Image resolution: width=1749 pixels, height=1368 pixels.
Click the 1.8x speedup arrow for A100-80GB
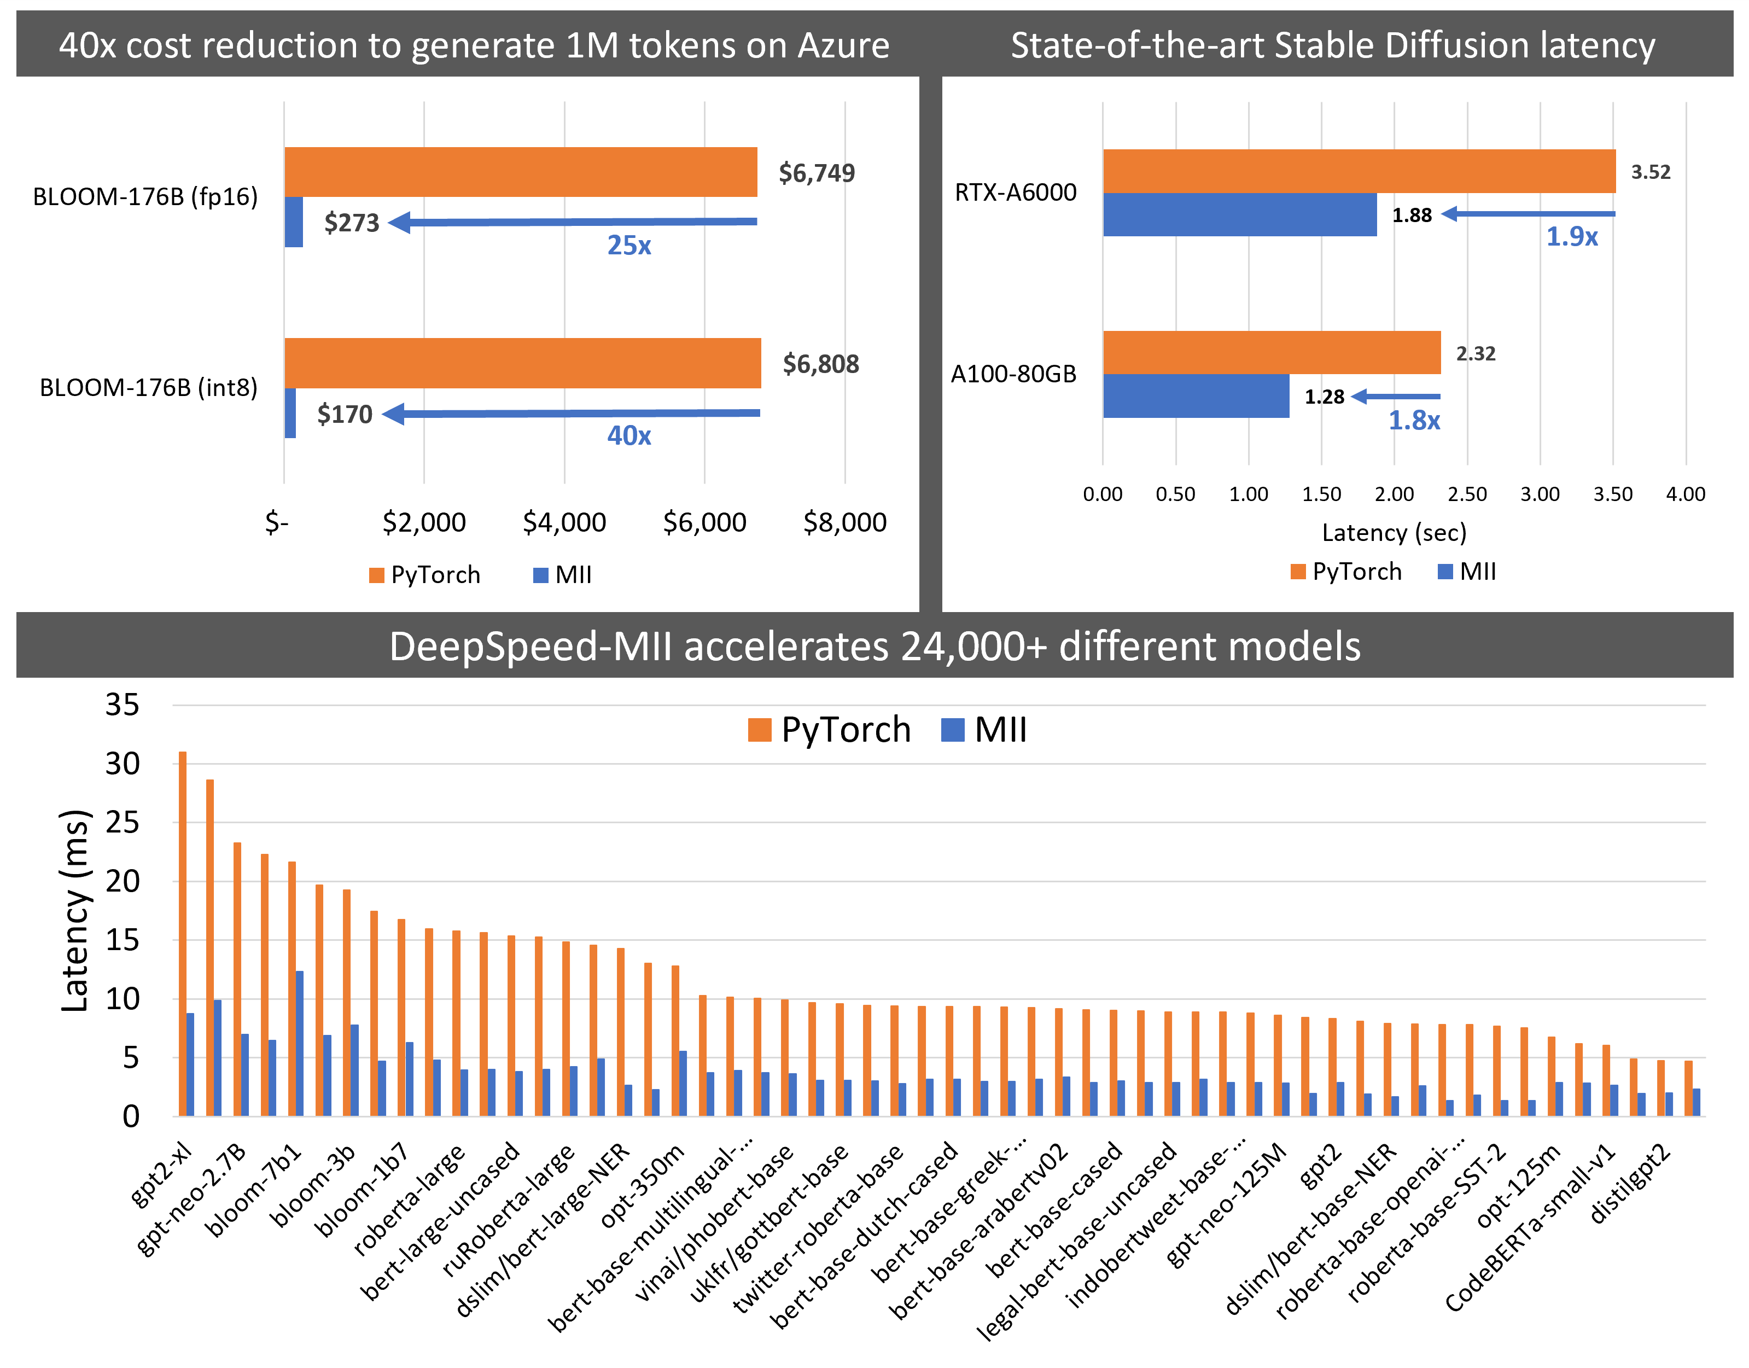pyautogui.click(x=1395, y=397)
